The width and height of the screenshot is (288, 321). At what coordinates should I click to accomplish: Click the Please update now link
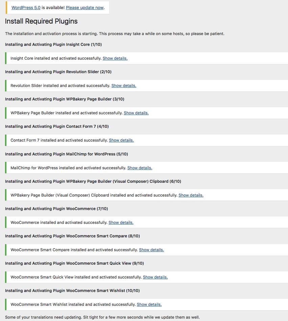tap(85, 7)
